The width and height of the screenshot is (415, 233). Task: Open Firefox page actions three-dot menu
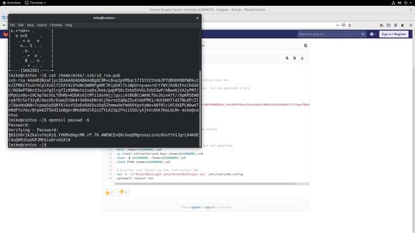[x=337, y=25]
